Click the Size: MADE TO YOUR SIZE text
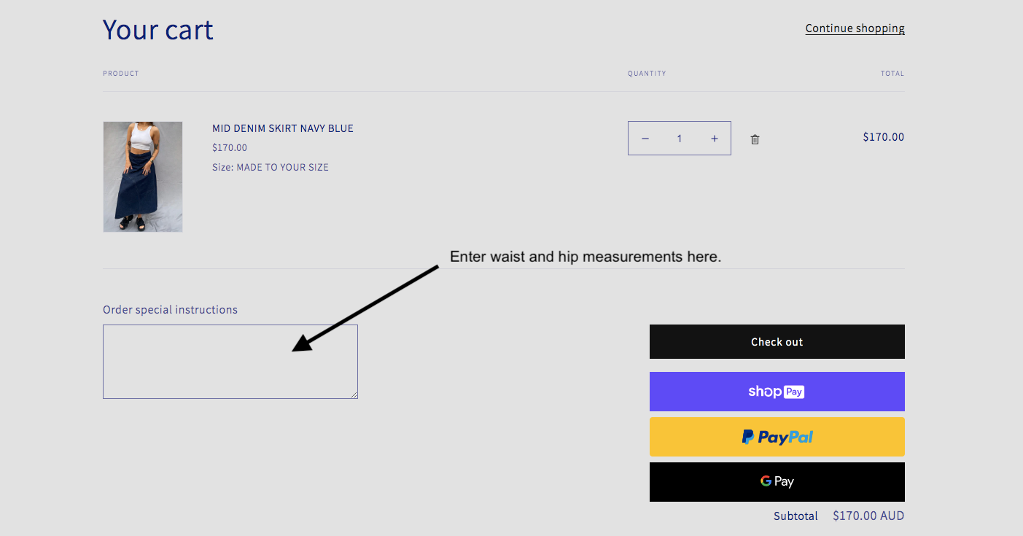Viewport: 1023px width, 536px height. [270, 168]
